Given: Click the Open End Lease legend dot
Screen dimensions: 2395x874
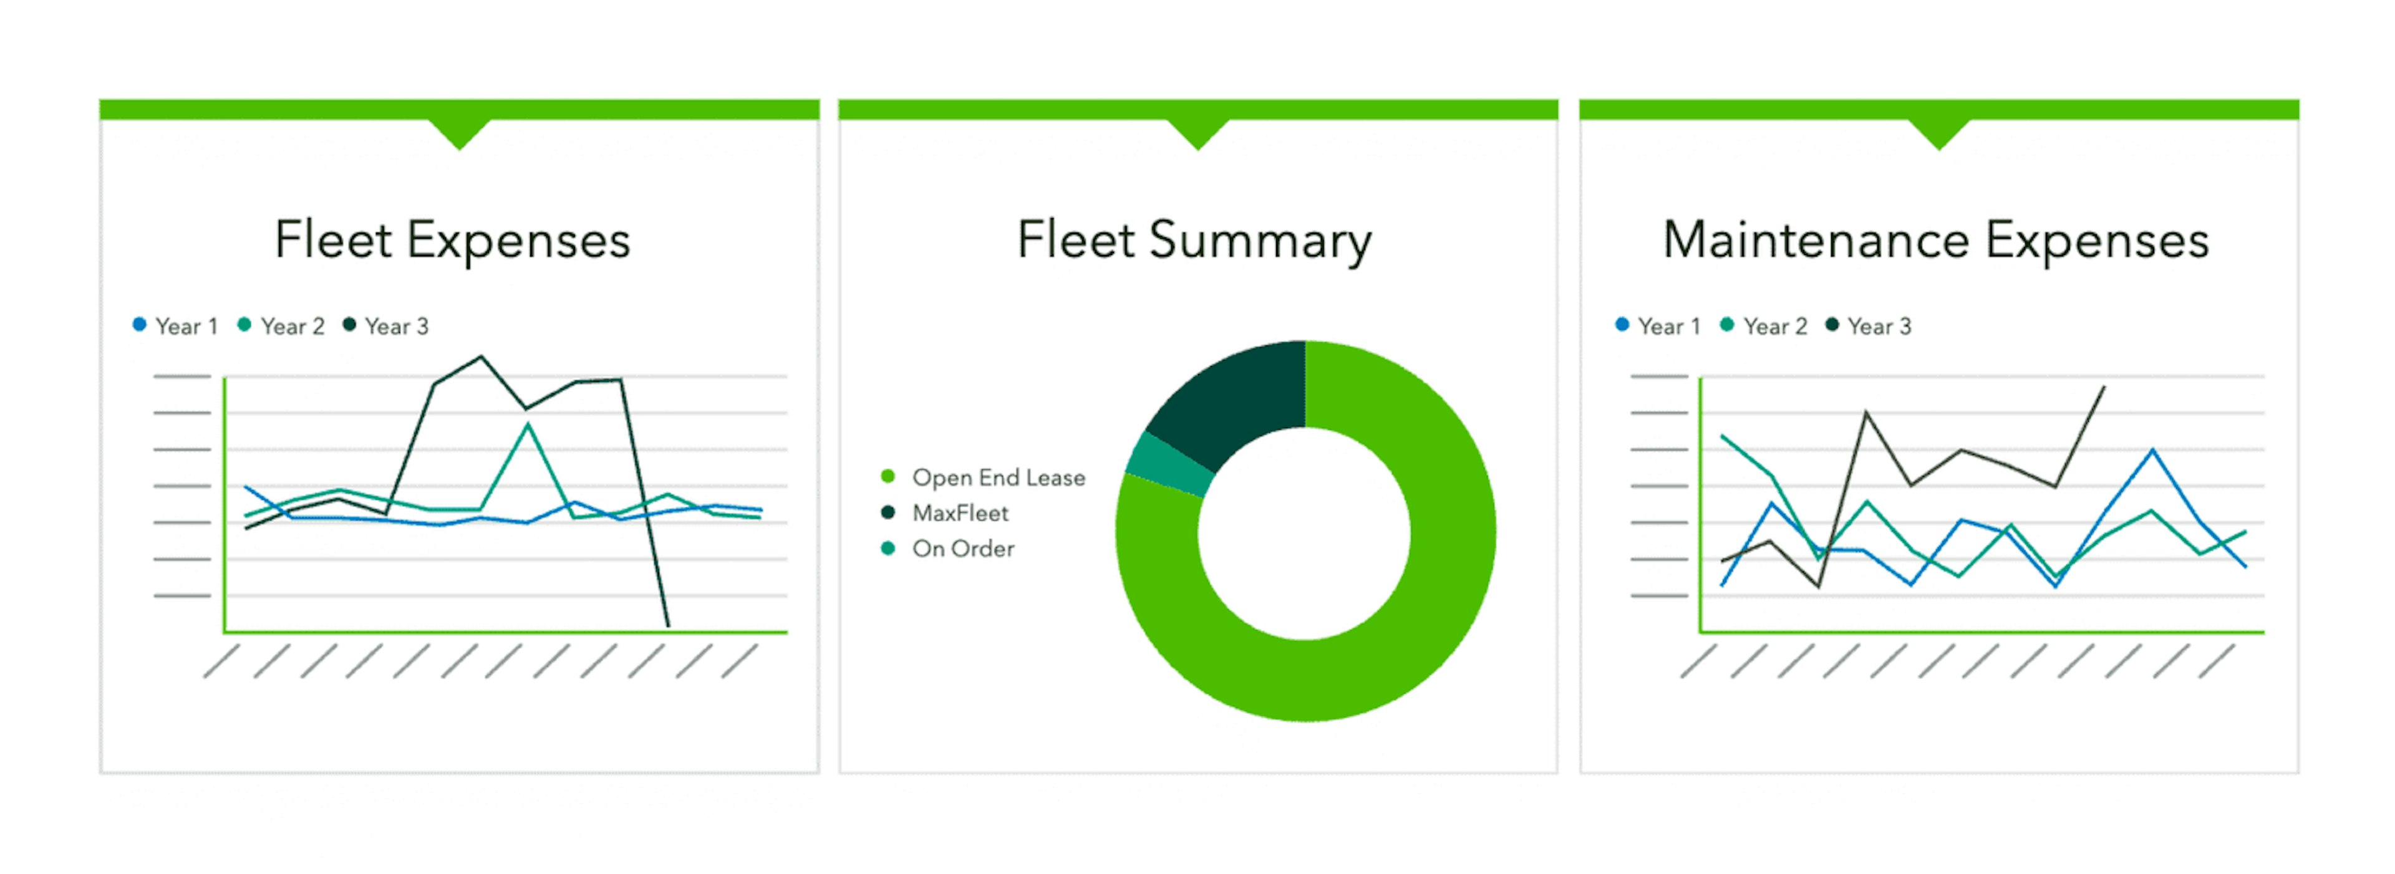Looking at the screenshot, I should tap(888, 478).
